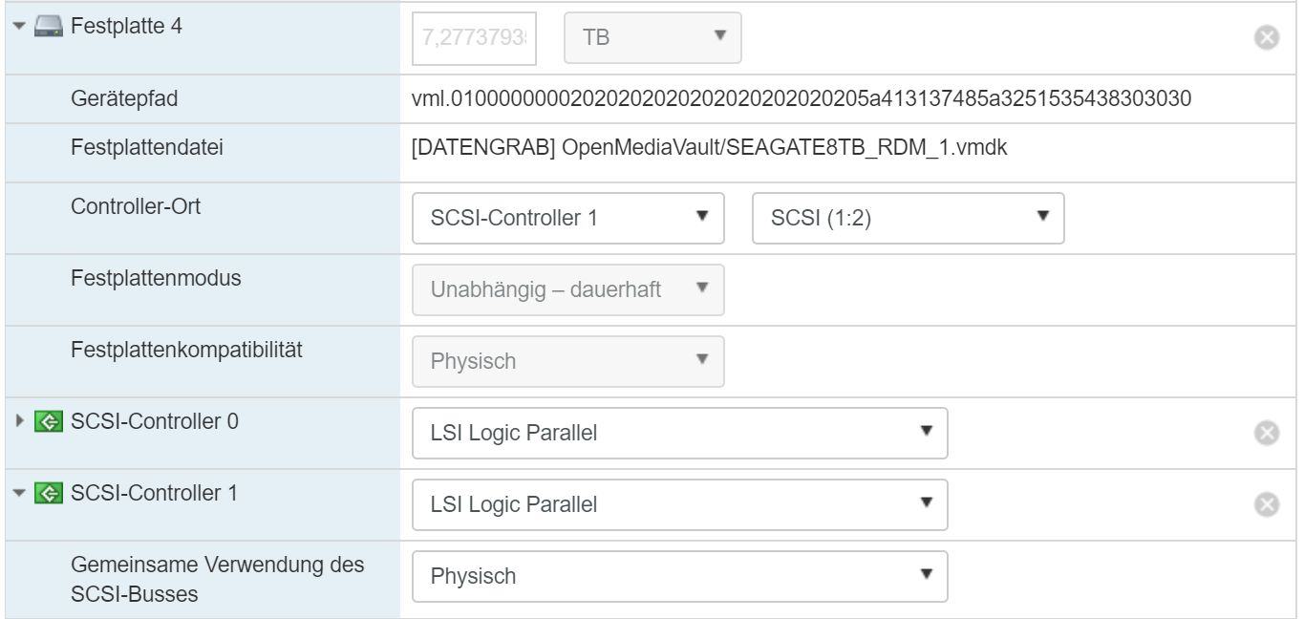Remove SCSI-Controller 0 using its X icon
This screenshot has width=1304, height=619.
1266,434
